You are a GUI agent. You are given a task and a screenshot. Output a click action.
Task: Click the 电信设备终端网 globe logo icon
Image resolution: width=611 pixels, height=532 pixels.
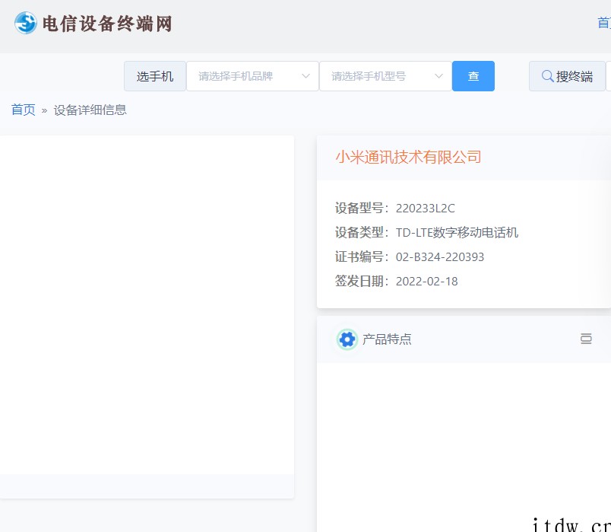click(26, 23)
